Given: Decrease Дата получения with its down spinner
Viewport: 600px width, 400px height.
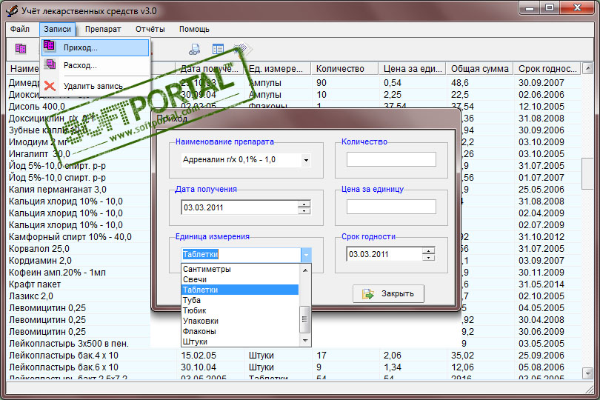Looking at the screenshot, I should click(x=304, y=211).
